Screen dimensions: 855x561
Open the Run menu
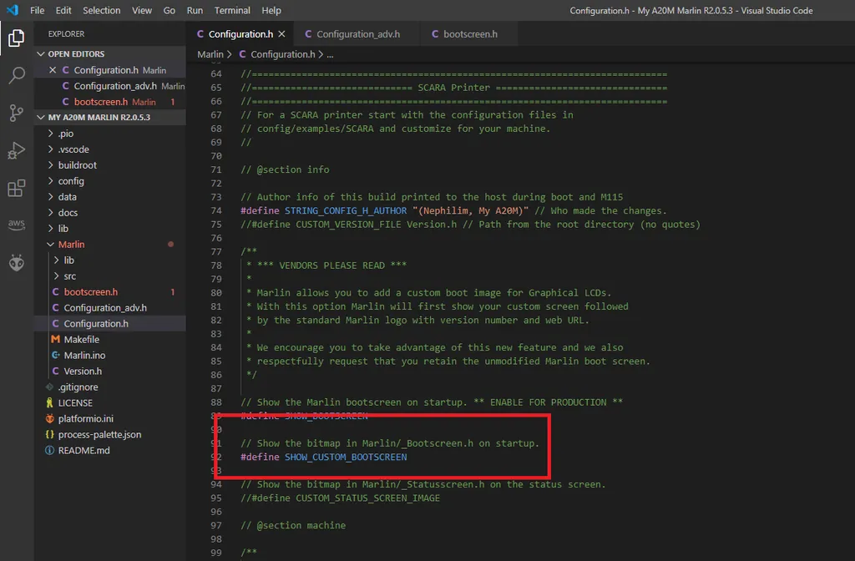pos(195,10)
